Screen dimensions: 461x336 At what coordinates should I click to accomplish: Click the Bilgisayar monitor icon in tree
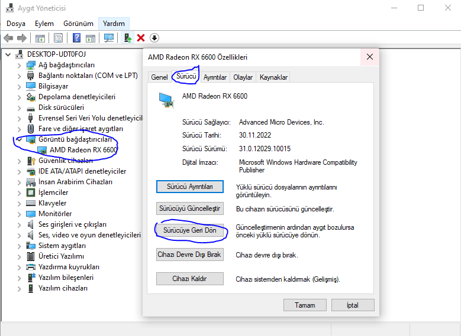[31, 86]
